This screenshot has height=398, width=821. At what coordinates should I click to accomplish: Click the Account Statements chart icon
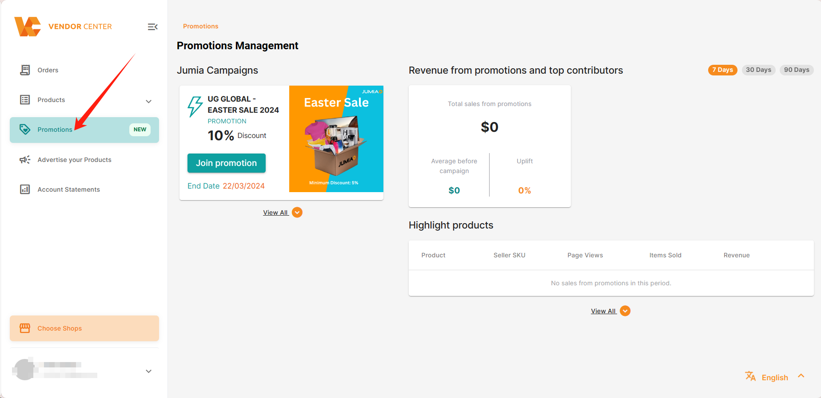(25, 189)
